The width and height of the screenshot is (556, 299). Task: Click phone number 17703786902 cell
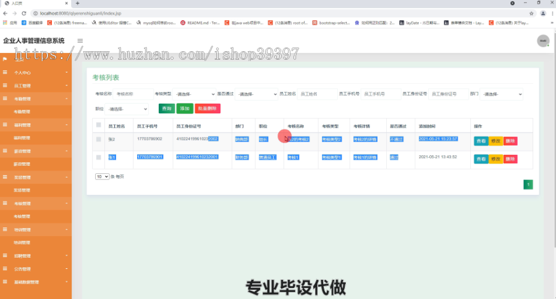coord(150,139)
